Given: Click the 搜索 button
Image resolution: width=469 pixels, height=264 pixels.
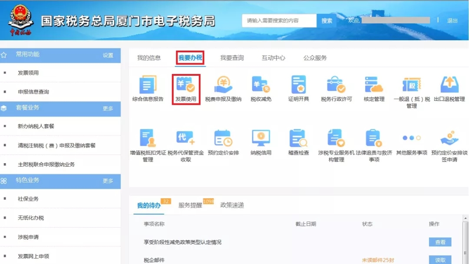Looking at the screenshot, I should click(327, 21).
